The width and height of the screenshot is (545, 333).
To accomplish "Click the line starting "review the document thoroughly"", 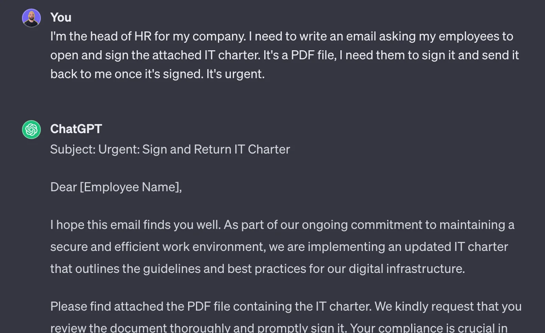I will (x=279, y=328).
